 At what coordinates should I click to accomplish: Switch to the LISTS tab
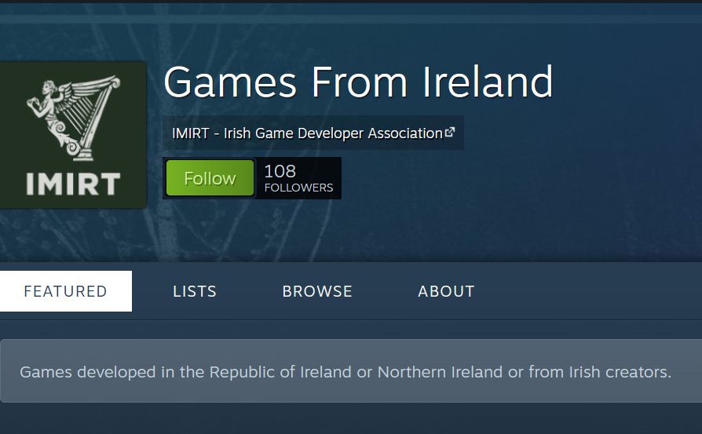coord(195,291)
